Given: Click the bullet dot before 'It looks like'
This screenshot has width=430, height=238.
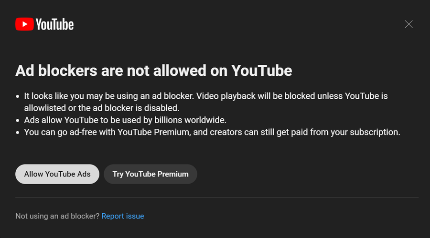Looking at the screenshot, I should pos(18,96).
